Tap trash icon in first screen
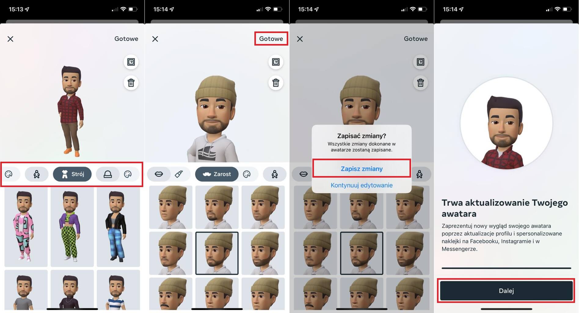579x313 pixels. coord(131,83)
